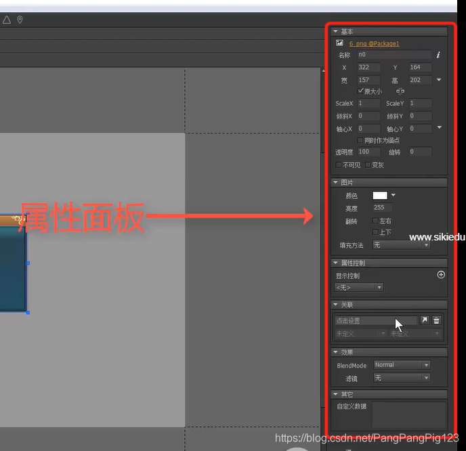This screenshot has height=451, width=466.
Task: Click the 自定义数据 text area
Action: tap(409, 414)
